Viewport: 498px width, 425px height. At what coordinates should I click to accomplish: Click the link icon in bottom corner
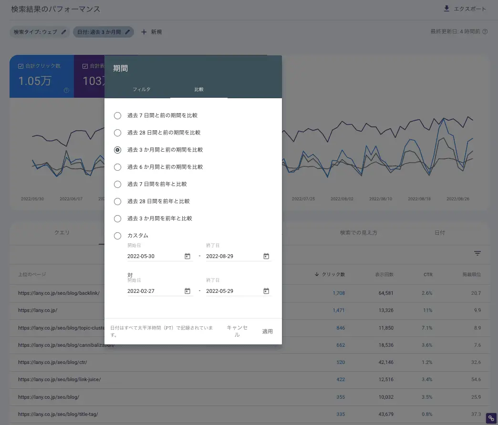coord(491,418)
